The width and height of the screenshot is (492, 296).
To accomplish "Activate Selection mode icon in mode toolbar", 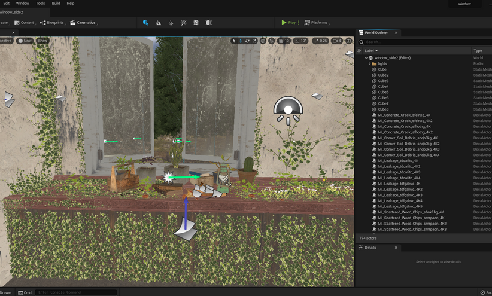I will [x=145, y=23].
